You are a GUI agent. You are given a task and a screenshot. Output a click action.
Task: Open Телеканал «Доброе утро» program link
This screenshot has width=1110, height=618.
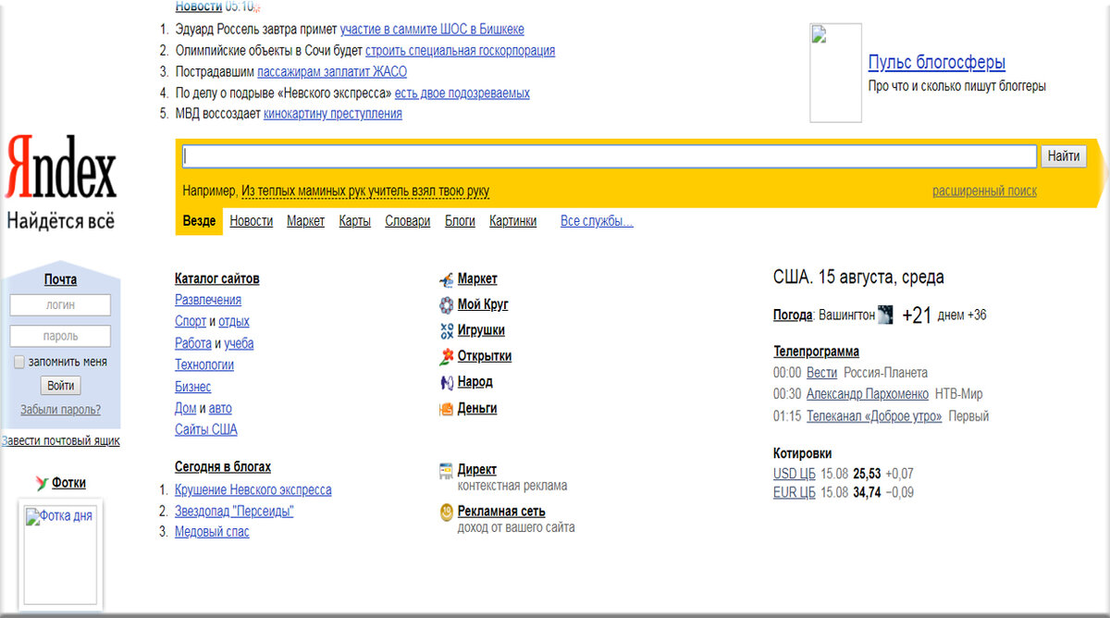874,415
